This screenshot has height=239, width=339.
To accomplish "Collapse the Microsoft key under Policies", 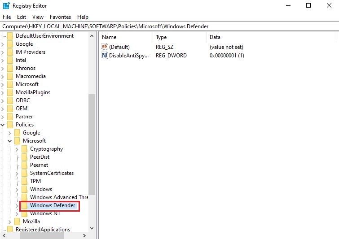I will [10, 141].
